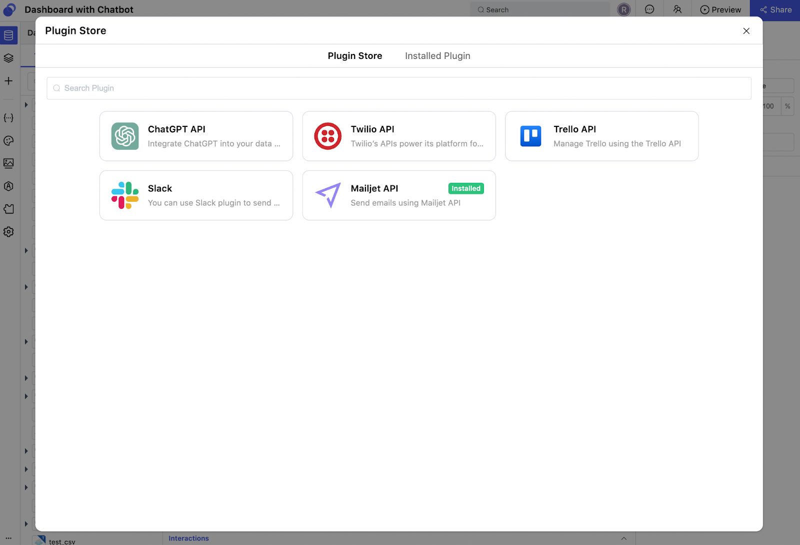Open the database icon in left sidebar
Image resolution: width=800 pixels, height=545 pixels.
click(x=8, y=35)
